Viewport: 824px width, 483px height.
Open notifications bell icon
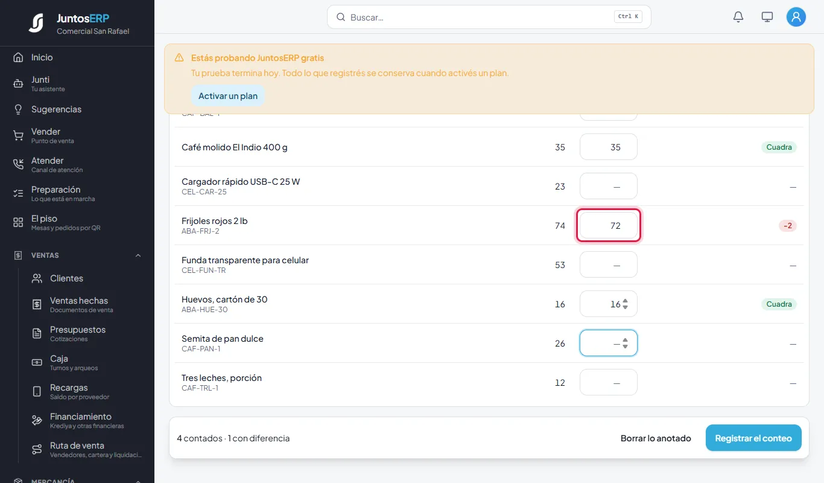click(738, 17)
